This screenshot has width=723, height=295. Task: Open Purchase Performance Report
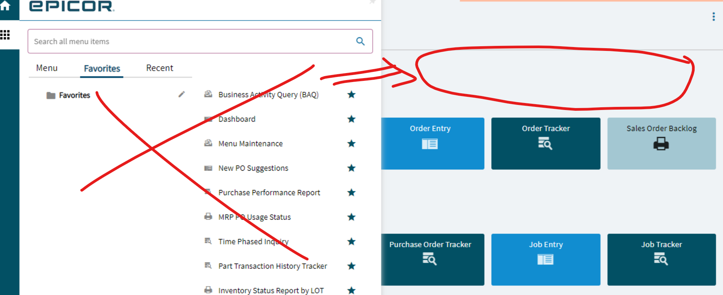(269, 192)
